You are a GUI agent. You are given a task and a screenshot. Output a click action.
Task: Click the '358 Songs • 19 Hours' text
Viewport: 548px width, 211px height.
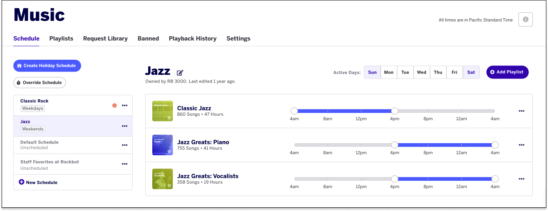pos(200,182)
